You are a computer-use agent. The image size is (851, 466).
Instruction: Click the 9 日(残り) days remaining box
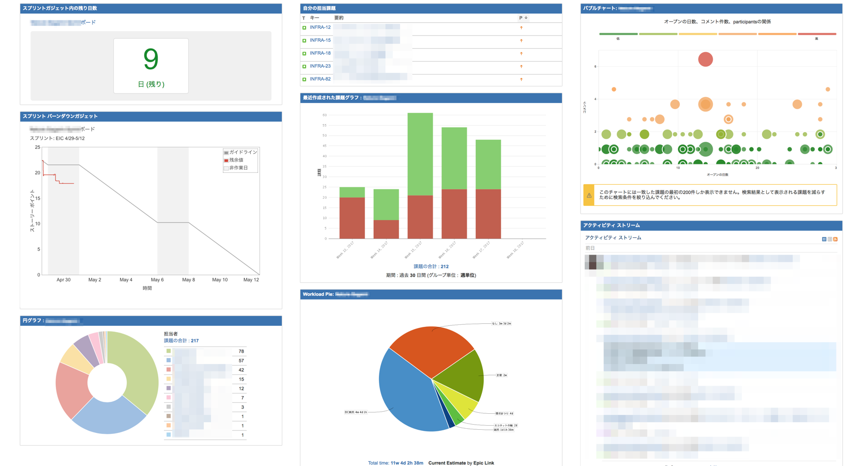click(x=151, y=66)
